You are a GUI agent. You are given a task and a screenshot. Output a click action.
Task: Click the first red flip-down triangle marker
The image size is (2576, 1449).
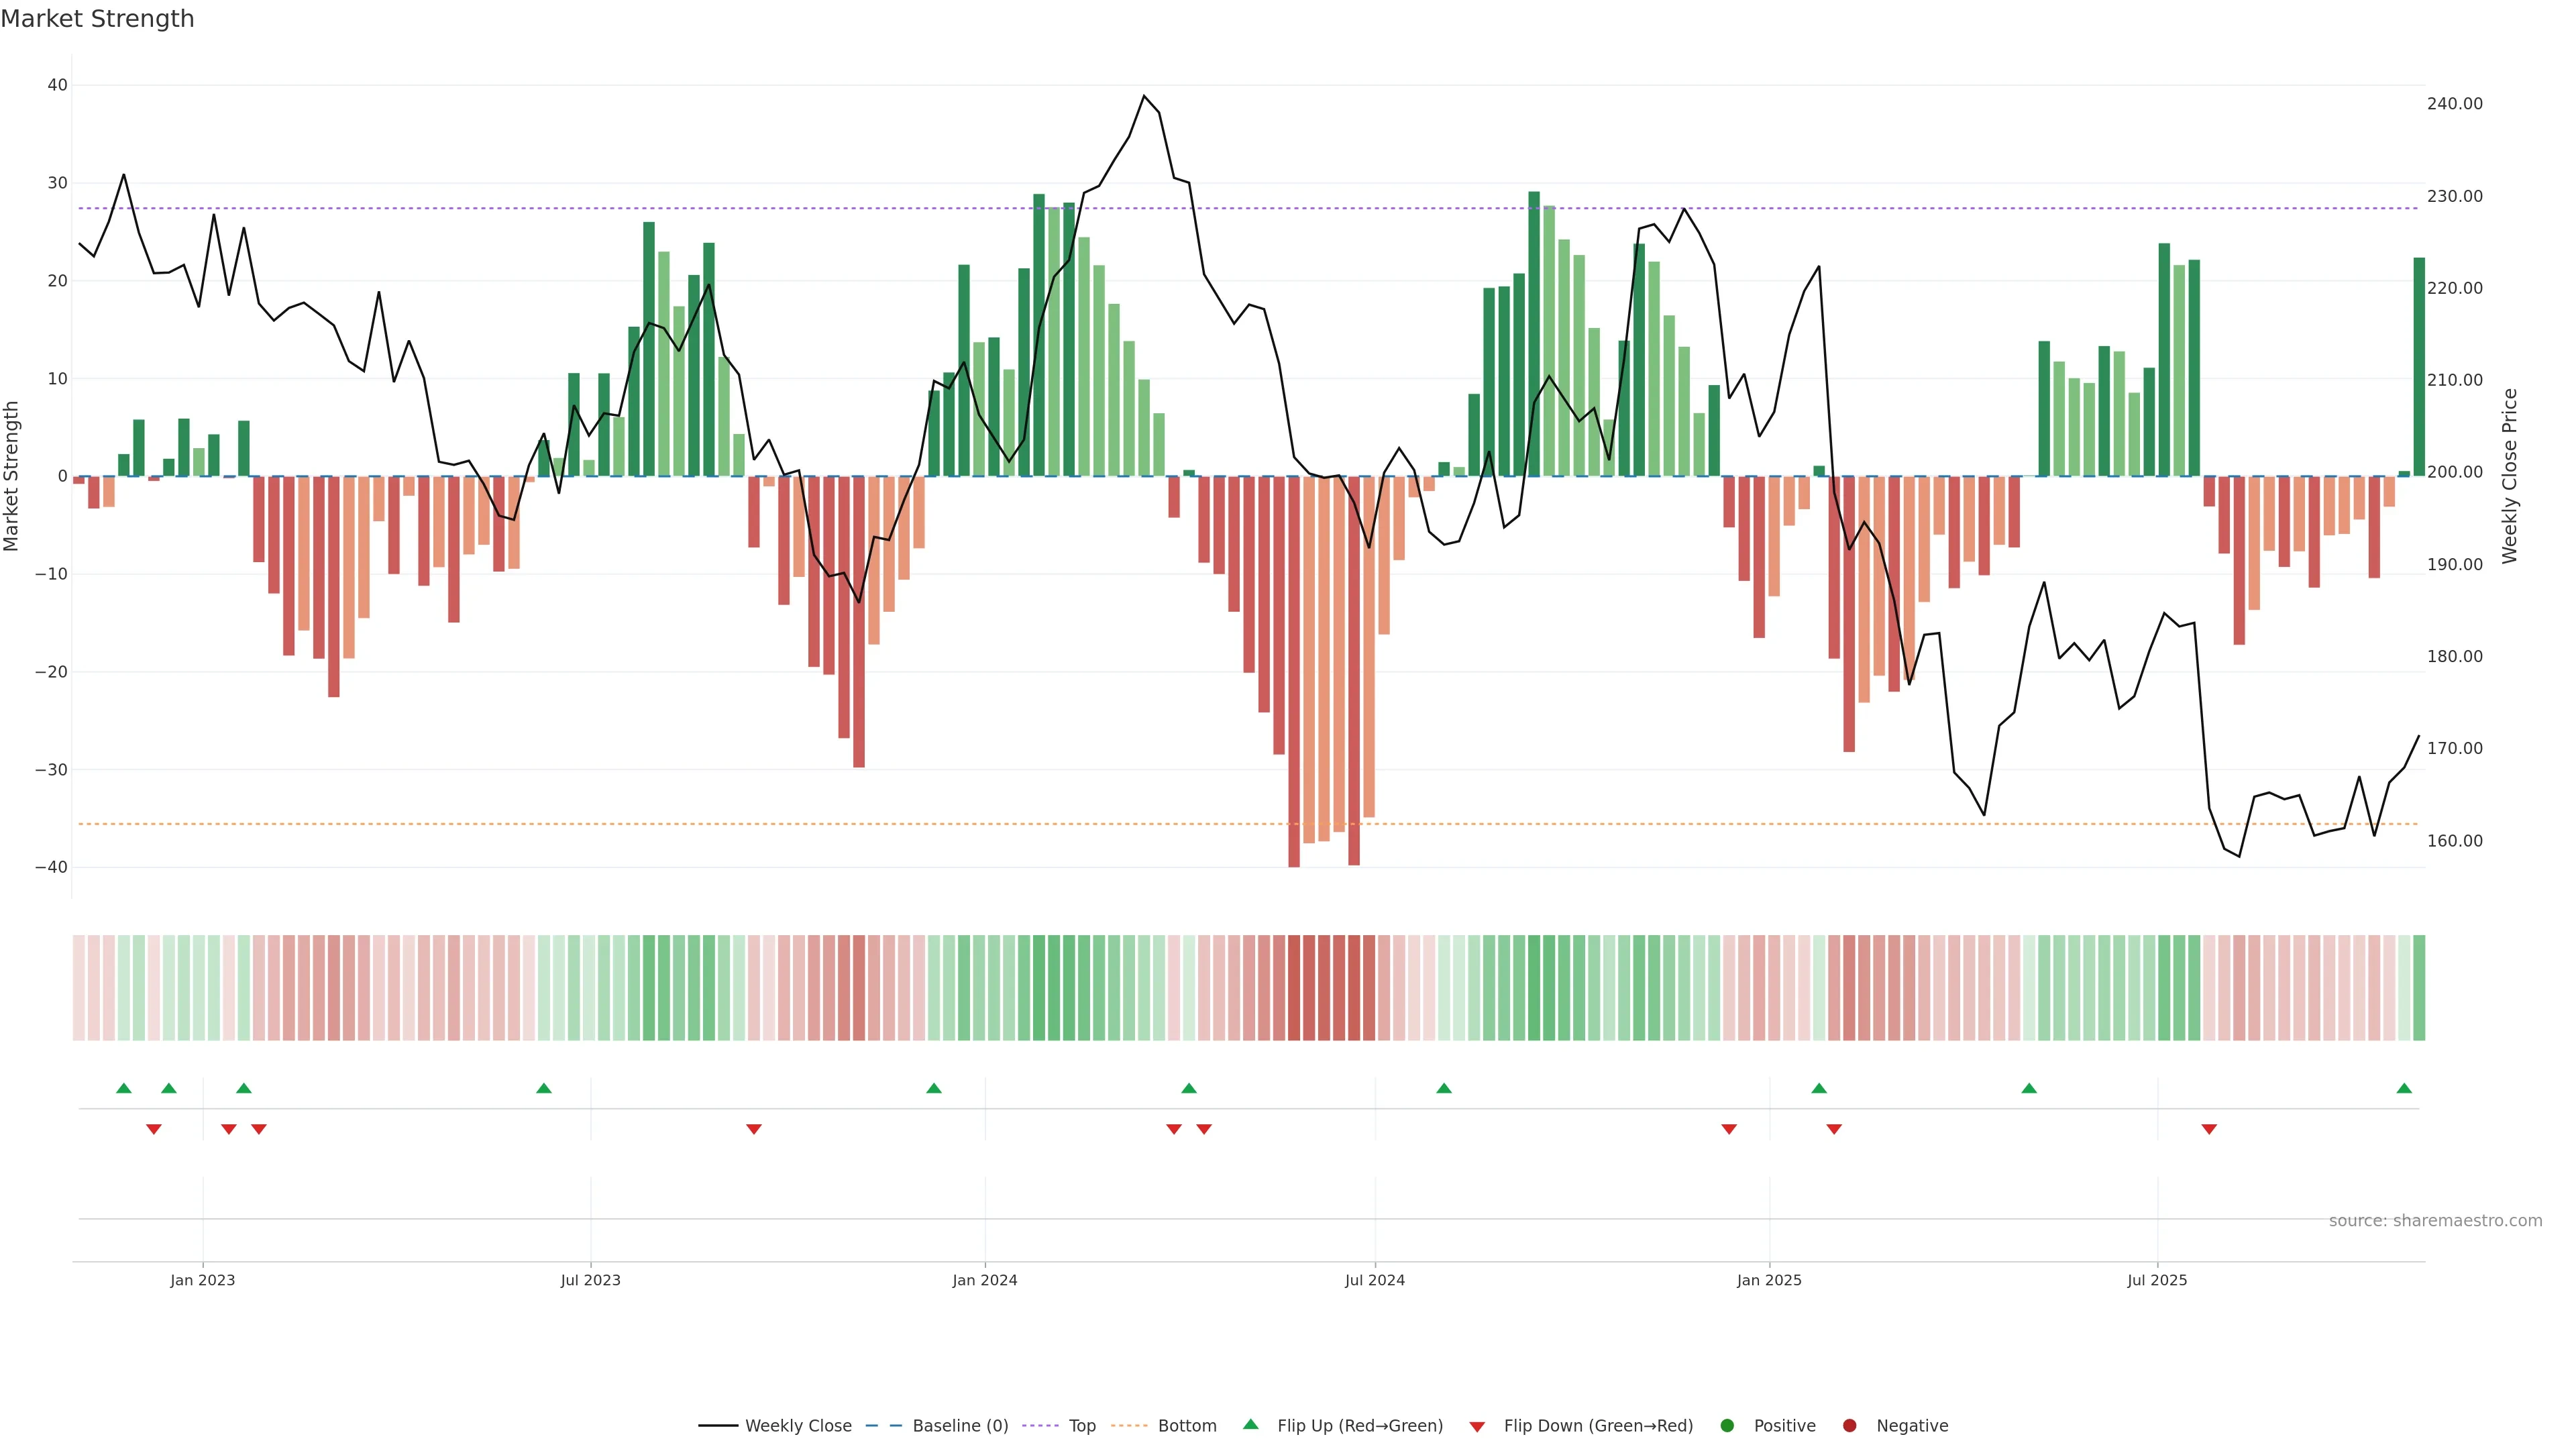point(154,1129)
